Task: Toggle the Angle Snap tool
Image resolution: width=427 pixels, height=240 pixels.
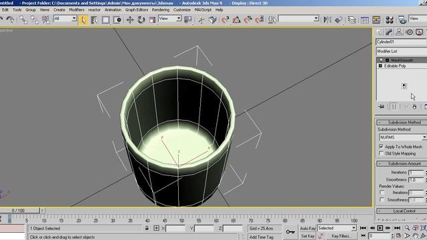Action: point(236,20)
